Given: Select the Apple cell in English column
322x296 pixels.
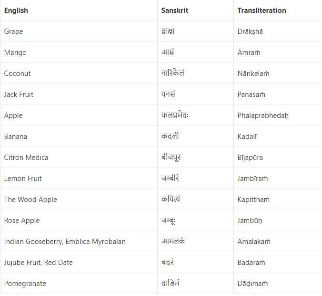Looking at the screenshot, I should 13,116.
